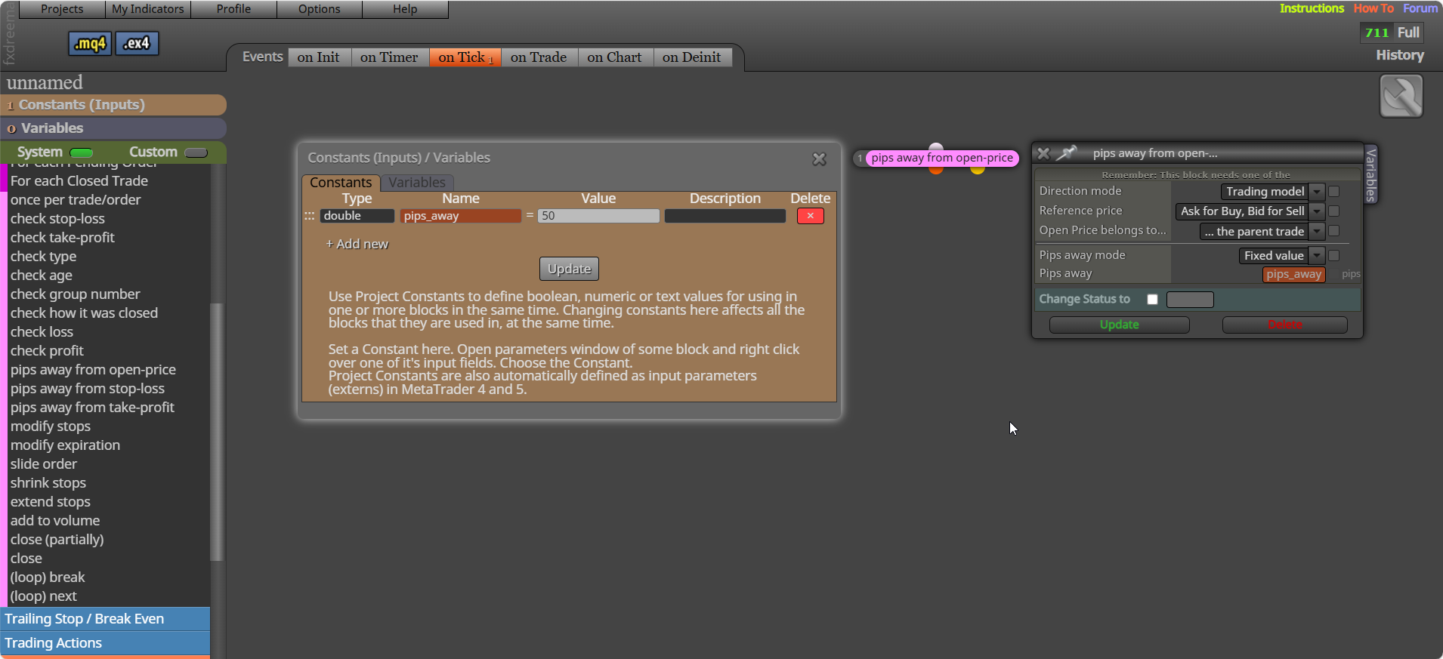Tick the checkbox beside Pips away mode
The height and width of the screenshot is (659, 1443).
tap(1334, 256)
